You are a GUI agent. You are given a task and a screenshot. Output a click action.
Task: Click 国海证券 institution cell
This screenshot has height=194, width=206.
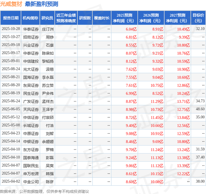(31, 77)
